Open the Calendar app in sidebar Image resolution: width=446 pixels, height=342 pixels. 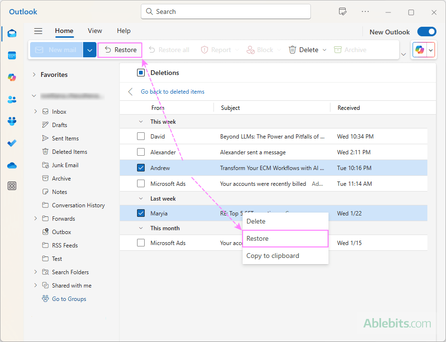pyautogui.click(x=12, y=55)
